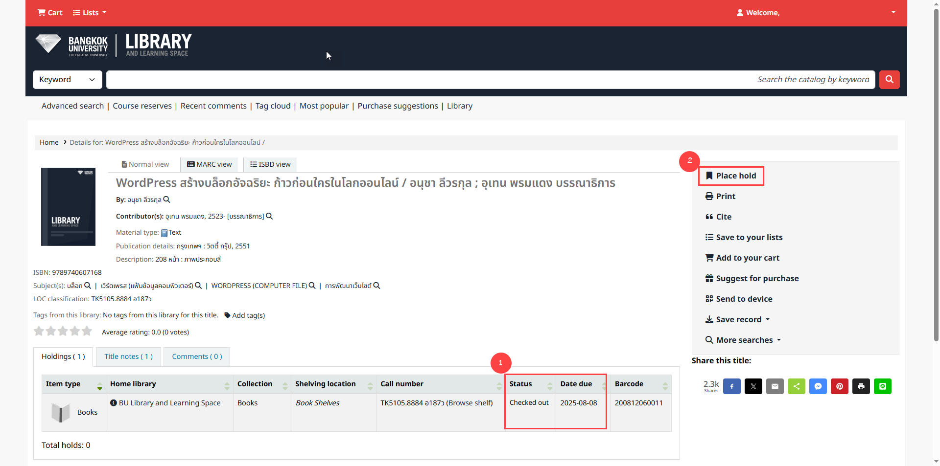Open Browse shelf link for call number
This screenshot has width=940, height=466.
pos(470,403)
